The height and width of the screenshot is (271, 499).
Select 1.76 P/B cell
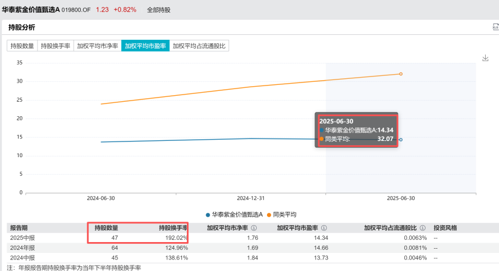click(x=253, y=238)
